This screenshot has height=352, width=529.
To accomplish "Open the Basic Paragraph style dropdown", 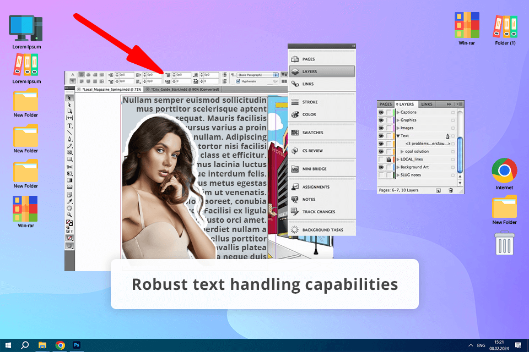I will [x=258, y=75].
